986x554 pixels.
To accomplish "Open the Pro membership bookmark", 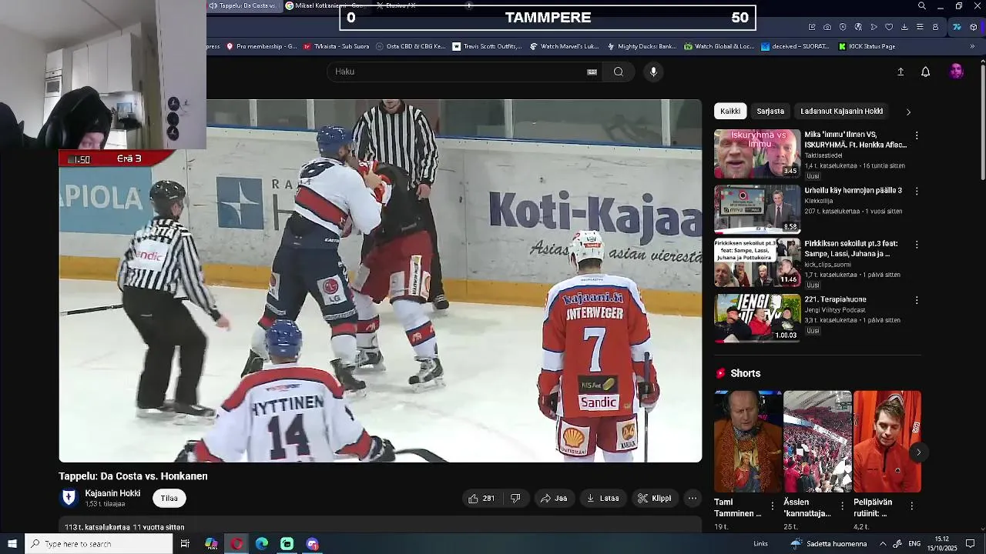I will pos(261,46).
